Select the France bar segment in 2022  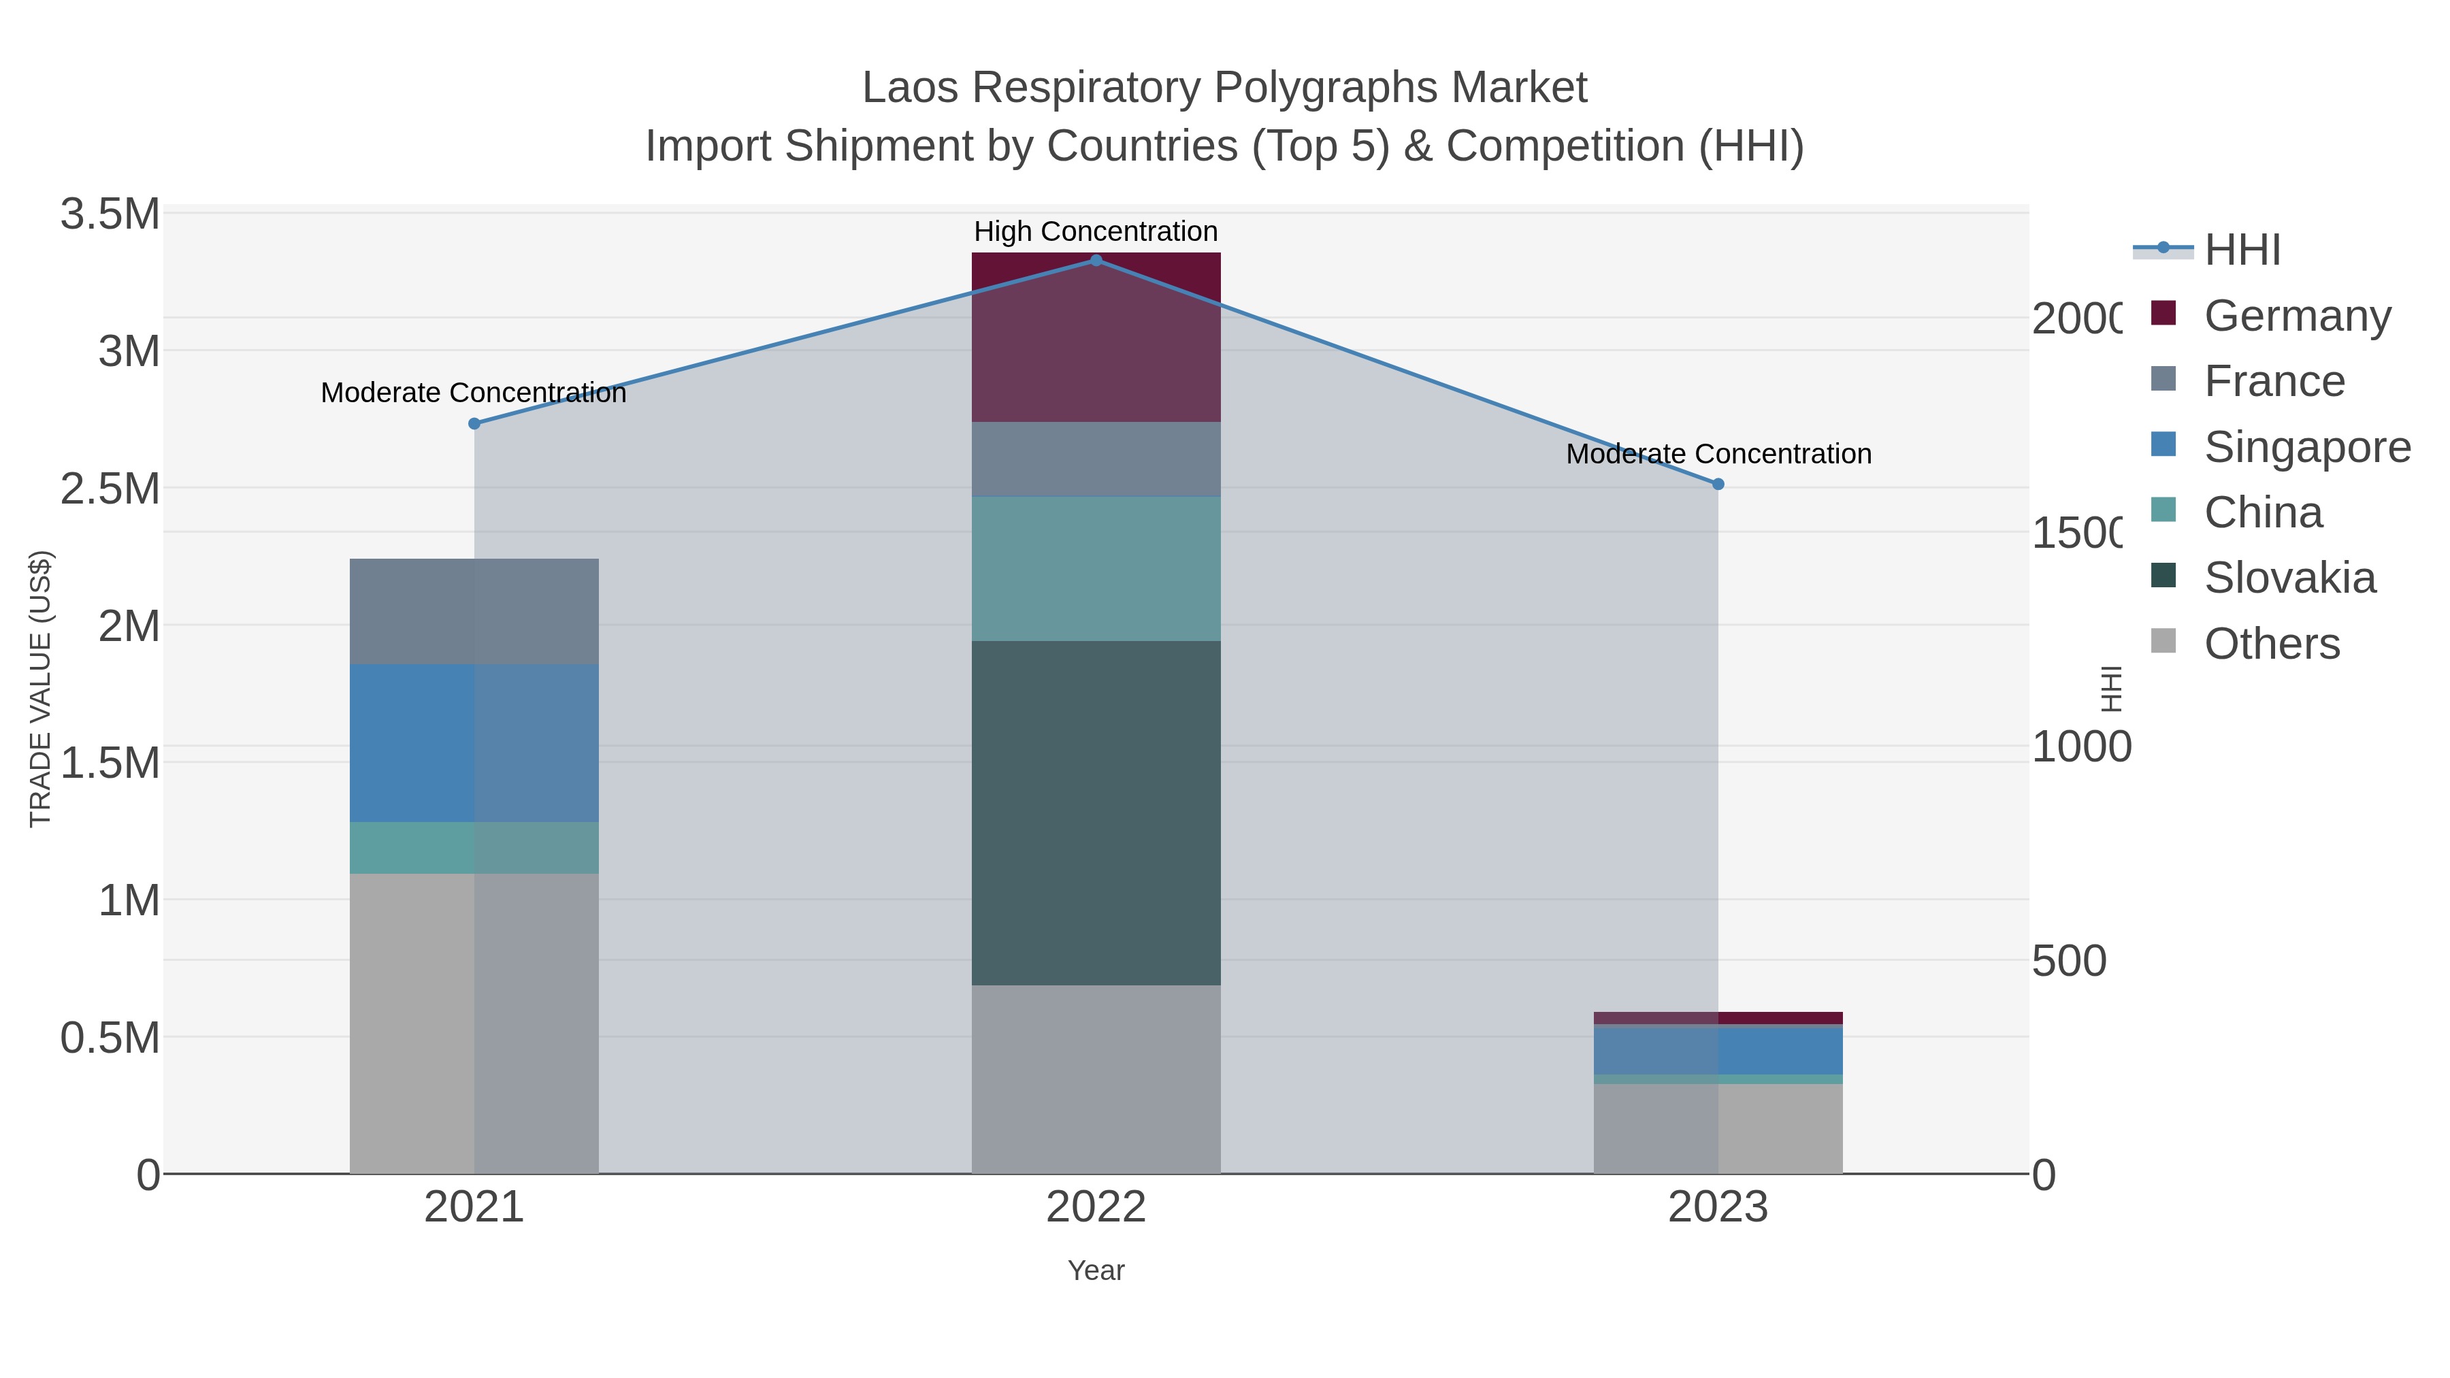coord(1096,459)
